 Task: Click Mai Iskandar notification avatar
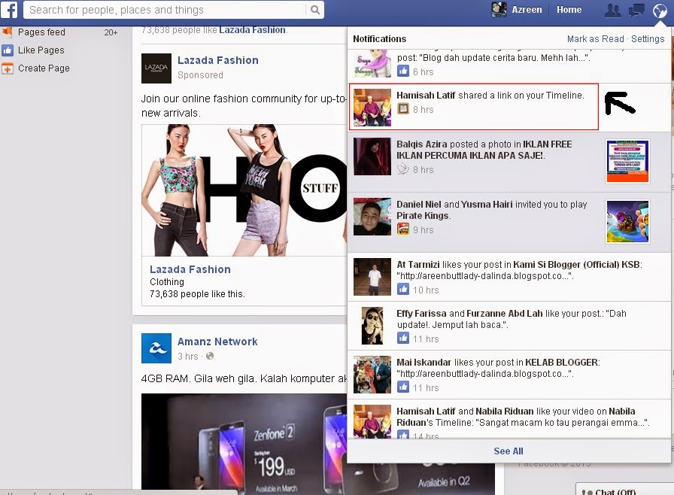click(x=372, y=375)
